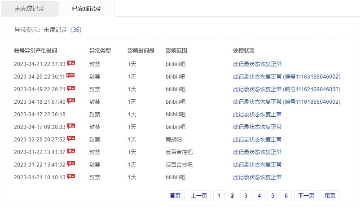Click NEW badge beside 2023-04-18 21:07:40
Viewport: 361px width, 207px height.
coord(71,101)
